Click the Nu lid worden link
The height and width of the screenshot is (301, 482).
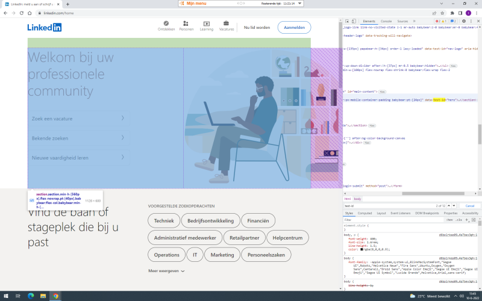point(257,27)
